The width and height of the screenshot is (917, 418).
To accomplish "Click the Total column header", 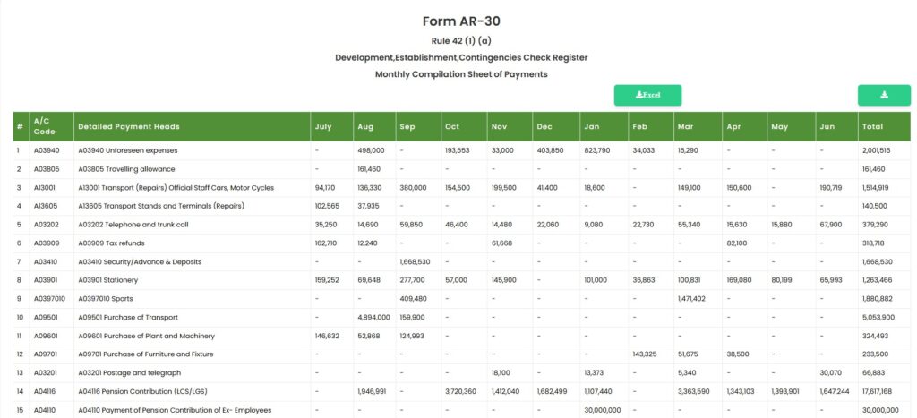I will pyautogui.click(x=884, y=126).
